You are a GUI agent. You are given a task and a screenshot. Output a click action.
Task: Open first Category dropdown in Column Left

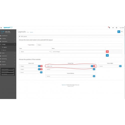click(29, 66)
